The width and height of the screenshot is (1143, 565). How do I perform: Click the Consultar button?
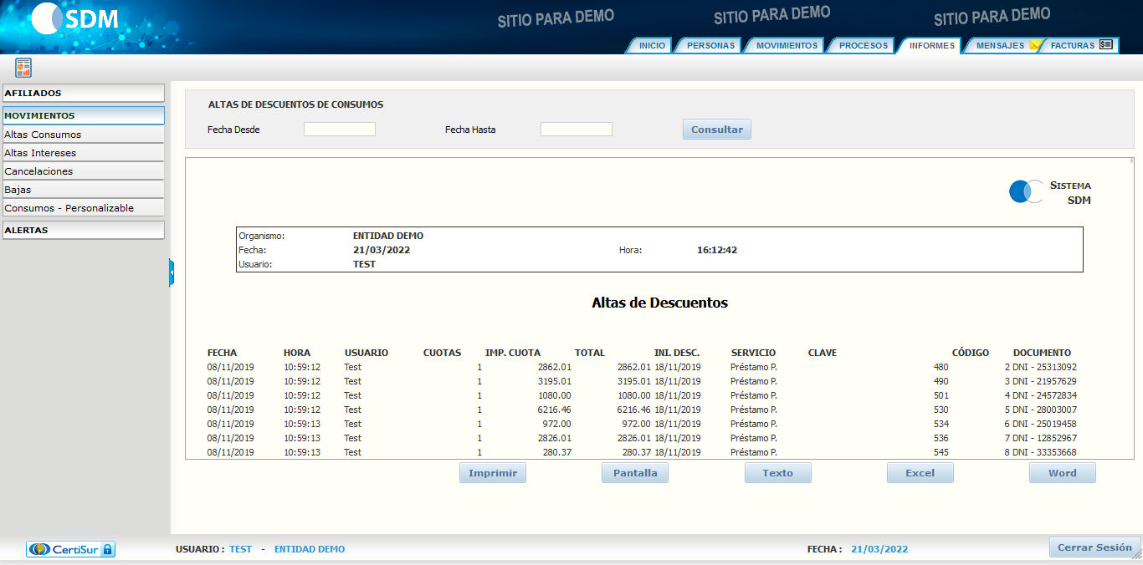[717, 130]
